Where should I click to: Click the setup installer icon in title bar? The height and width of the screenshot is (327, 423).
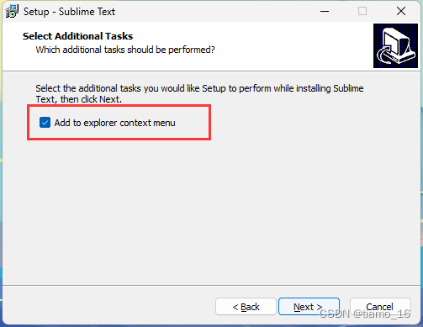point(12,12)
